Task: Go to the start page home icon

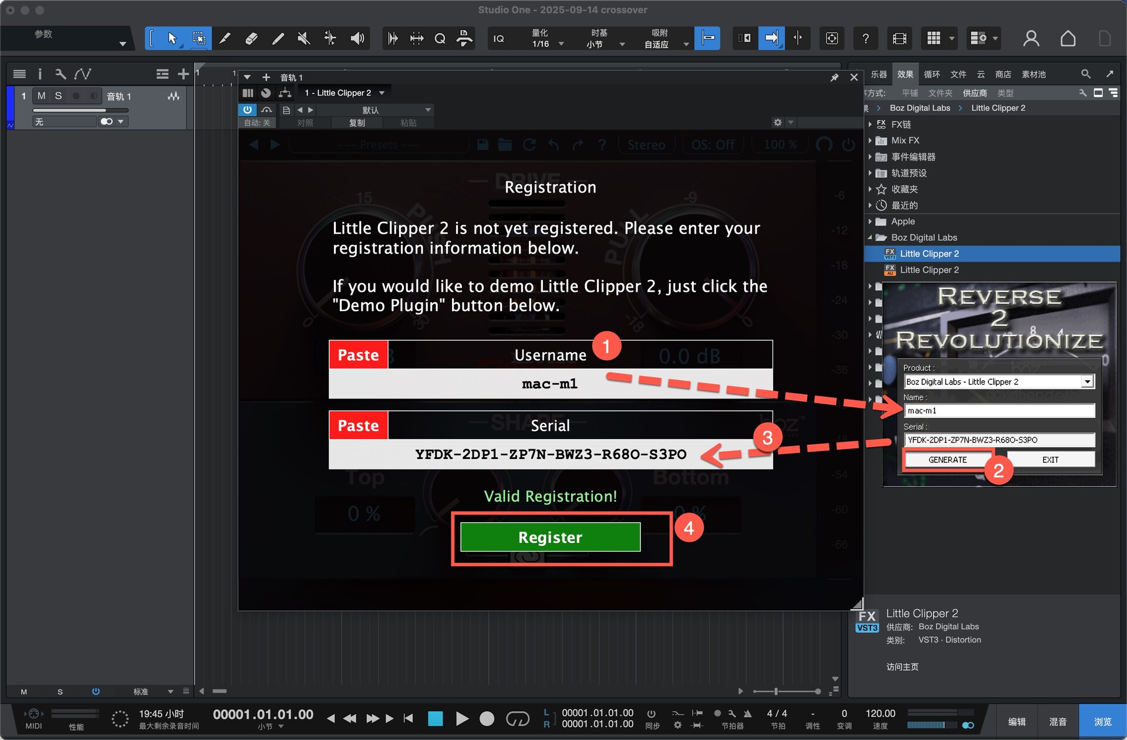Action: pos(1068,39)
